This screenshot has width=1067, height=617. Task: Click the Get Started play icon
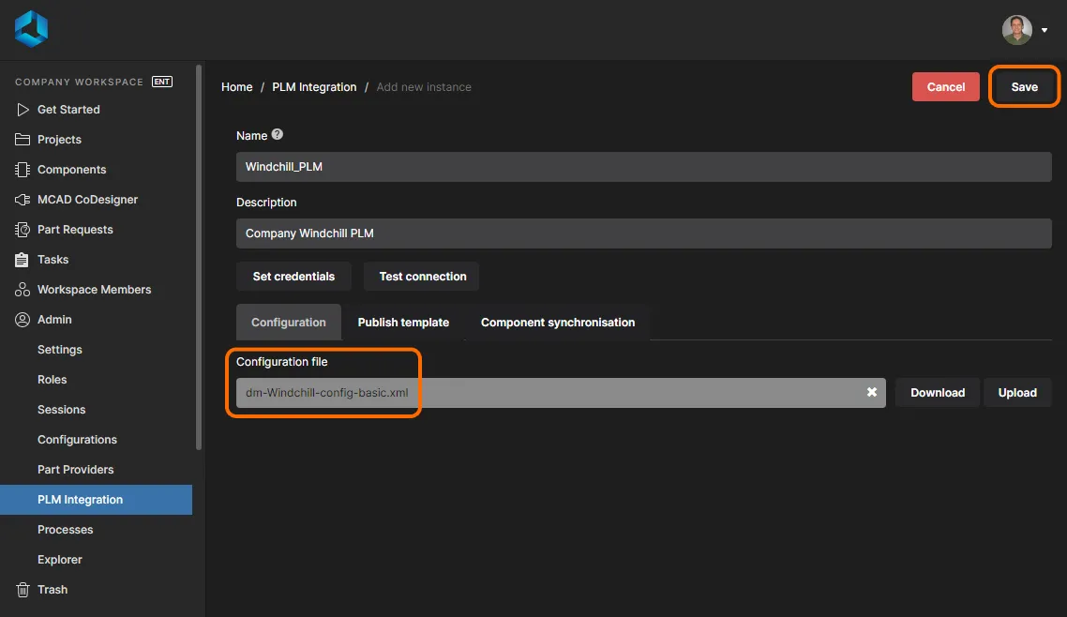[x=23, y=110]
